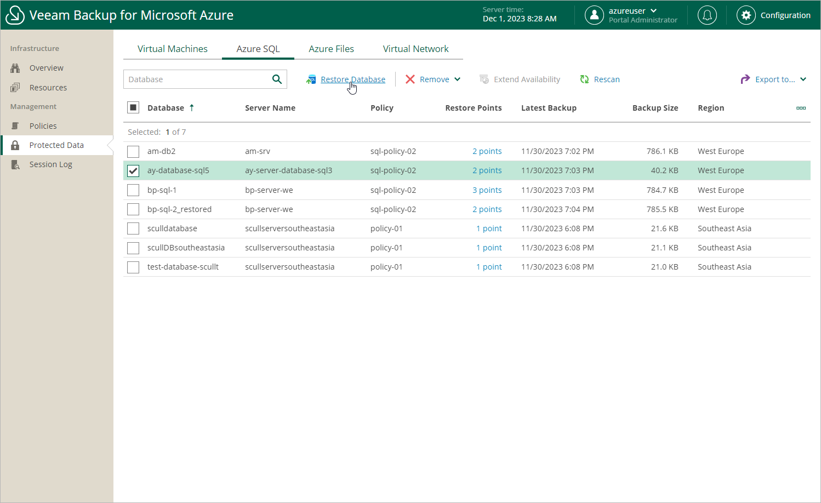Open restore points link for bp-sql-2_restored

(487, 209)
